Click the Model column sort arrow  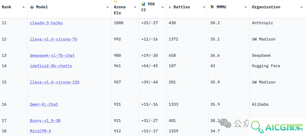pos(108,7)
